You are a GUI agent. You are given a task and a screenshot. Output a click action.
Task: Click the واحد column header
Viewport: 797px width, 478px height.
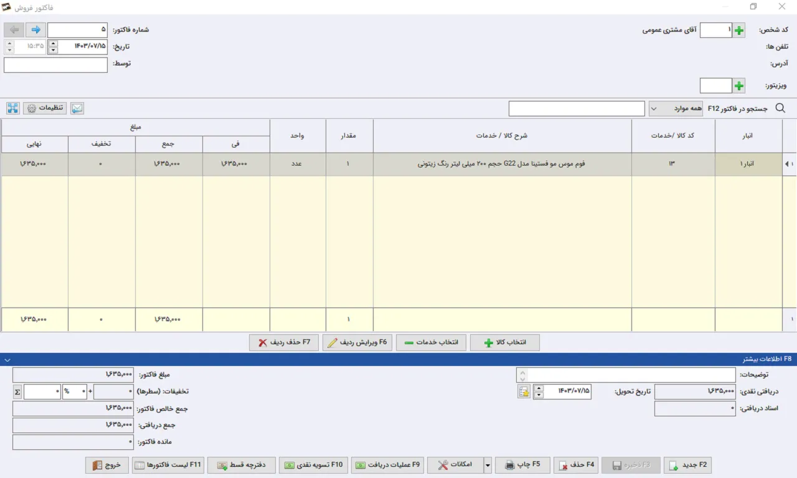[298, 136]
